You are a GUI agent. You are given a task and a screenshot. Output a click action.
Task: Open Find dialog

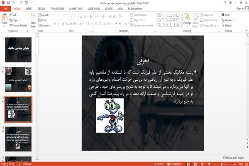coord(225,15)
